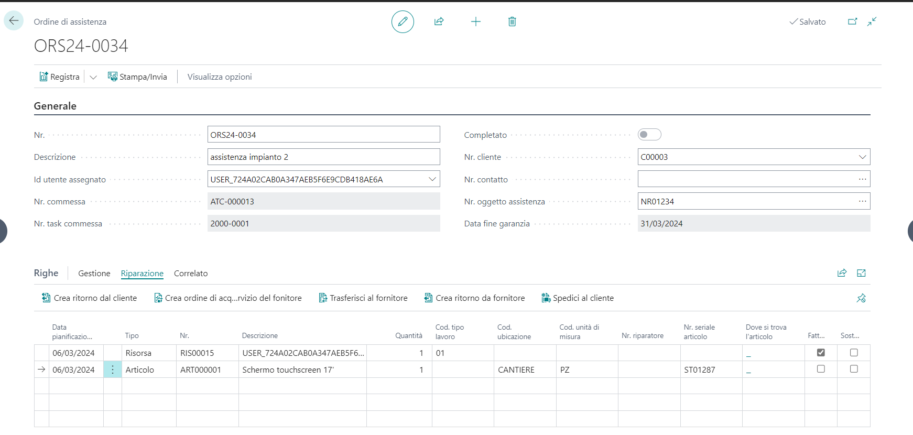Click the Registra icon
This screenshot has width=913, height=435.
click(44, 77)
